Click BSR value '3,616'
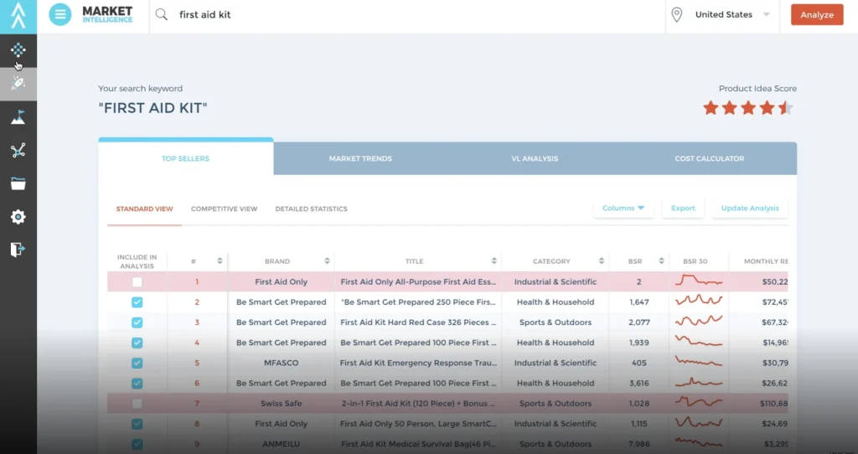This screenshot has height=454, width=858. point(638,383)
